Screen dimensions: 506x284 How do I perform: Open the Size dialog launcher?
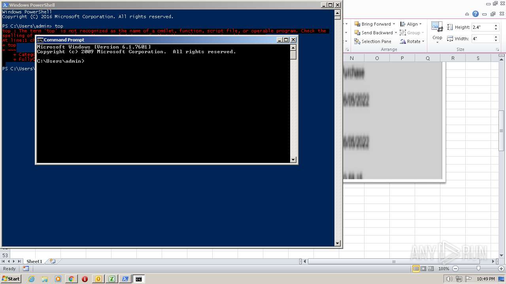498,50
